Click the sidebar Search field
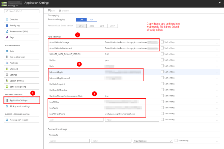The width and height of the screenshot is (224, 149). click(x=22, y=11)
